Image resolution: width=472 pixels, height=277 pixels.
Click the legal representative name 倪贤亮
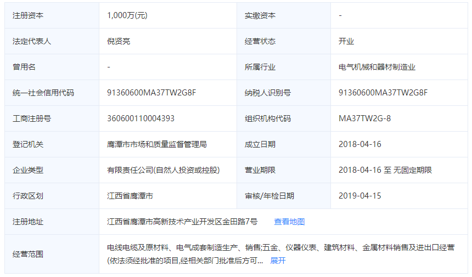click(x=119, y=41)
